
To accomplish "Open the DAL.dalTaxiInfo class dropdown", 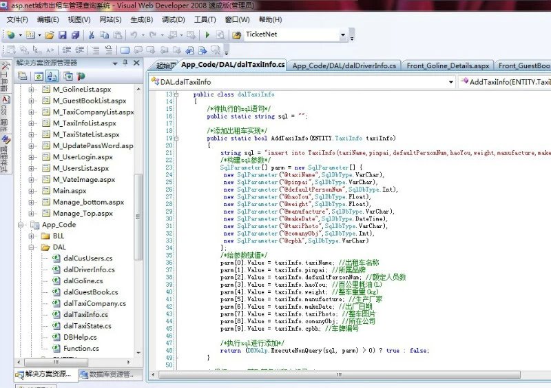I will click(x=451, y=82).
